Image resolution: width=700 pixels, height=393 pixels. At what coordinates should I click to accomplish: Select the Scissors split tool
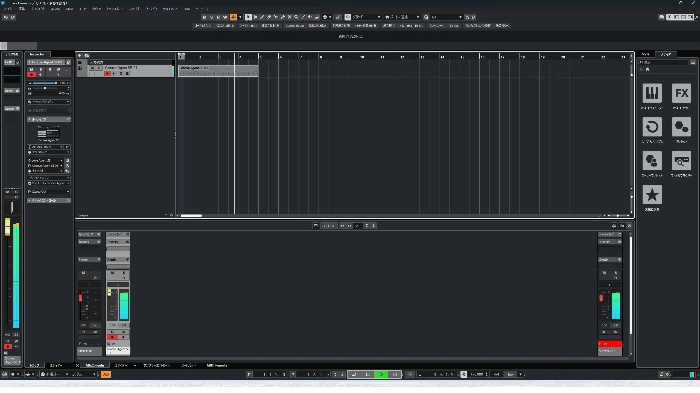pos(276,17)
